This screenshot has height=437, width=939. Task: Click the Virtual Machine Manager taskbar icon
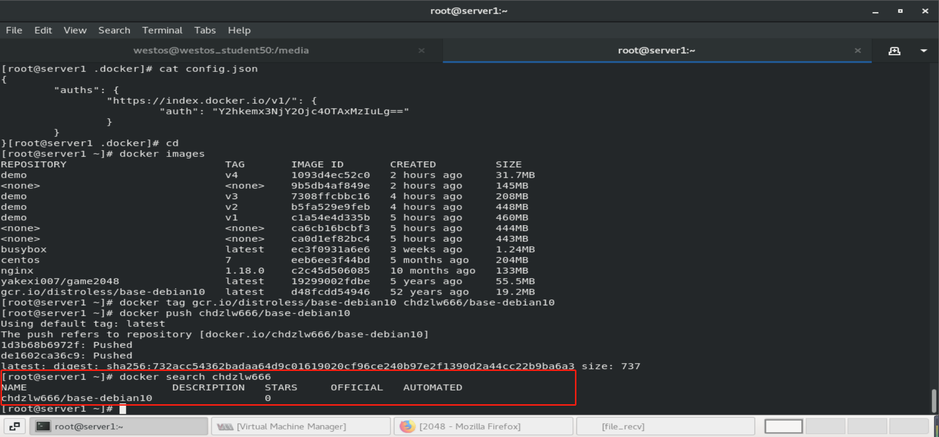pos(225,427)
